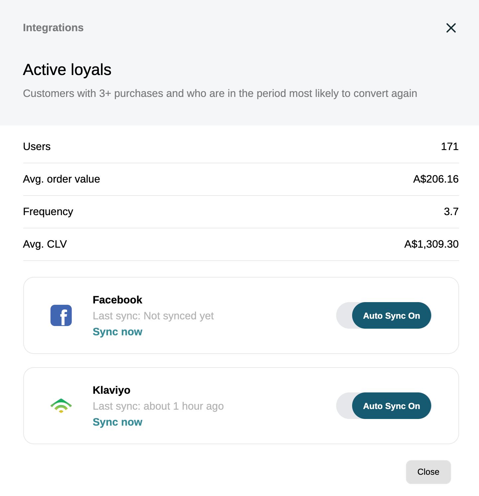Image resolution: width=479 pixels, height=496 pixels.
Task: Click the Avg. CLV amount A$1,309.30
Action: [431, 244]
